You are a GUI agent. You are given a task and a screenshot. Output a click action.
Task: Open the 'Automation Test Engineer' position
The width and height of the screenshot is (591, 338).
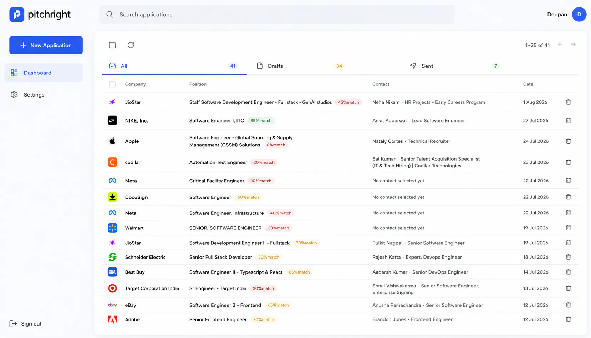coord(218,162)
